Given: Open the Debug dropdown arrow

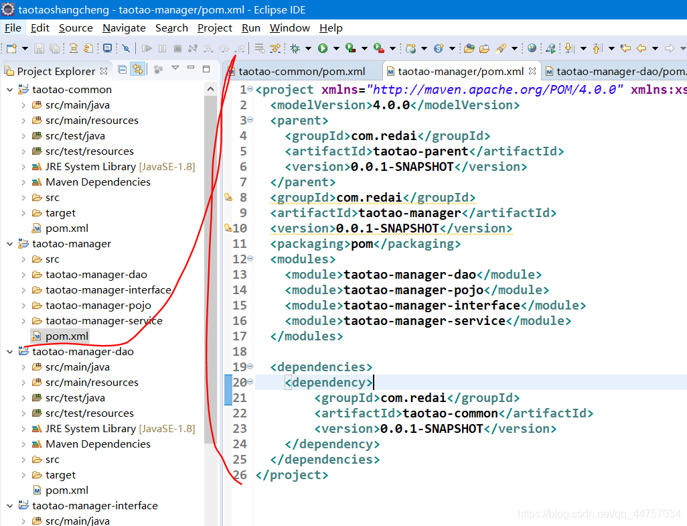Looking at the screenshot, I should [309, 48].
